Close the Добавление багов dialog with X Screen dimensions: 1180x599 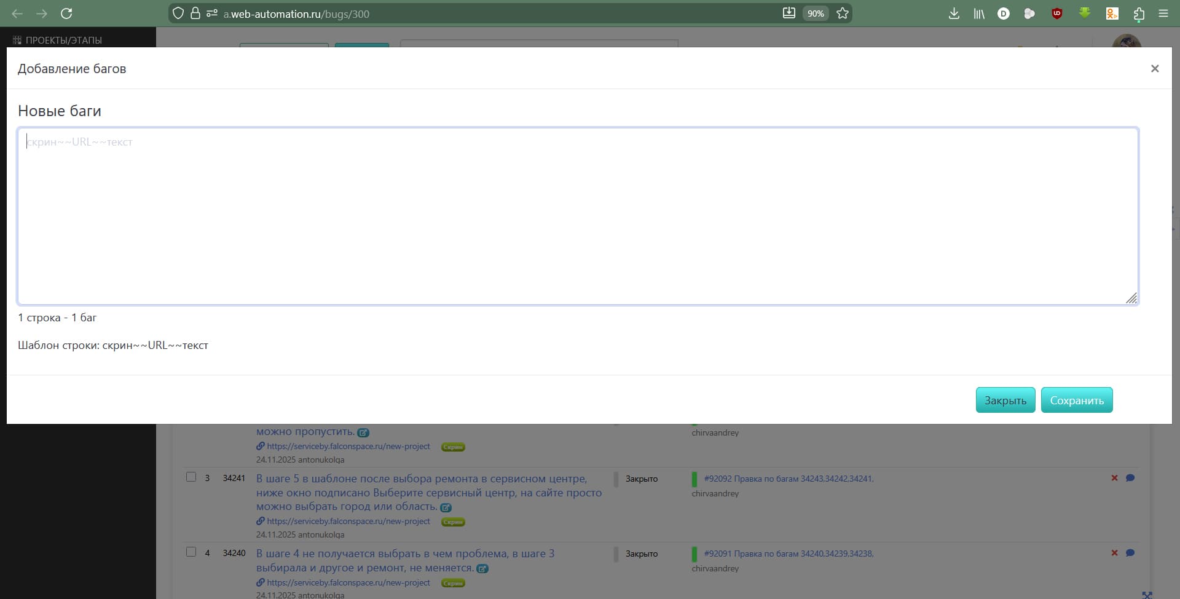(1155, 69)
